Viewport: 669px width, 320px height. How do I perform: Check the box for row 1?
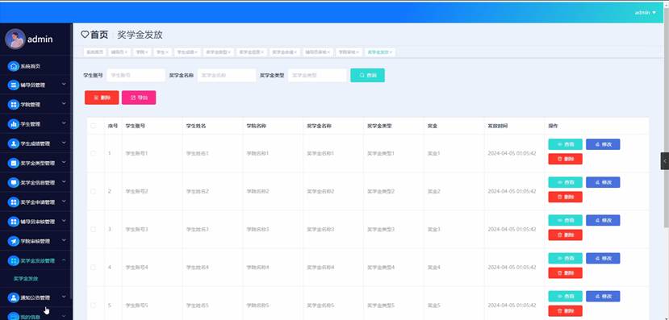click(94, 153)
